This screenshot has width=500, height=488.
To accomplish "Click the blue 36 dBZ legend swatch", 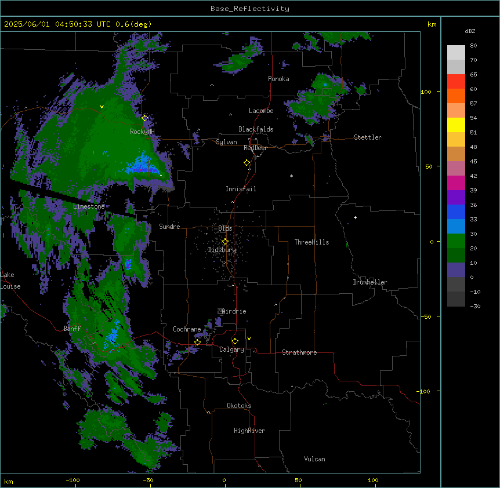I will coord(456,212).
